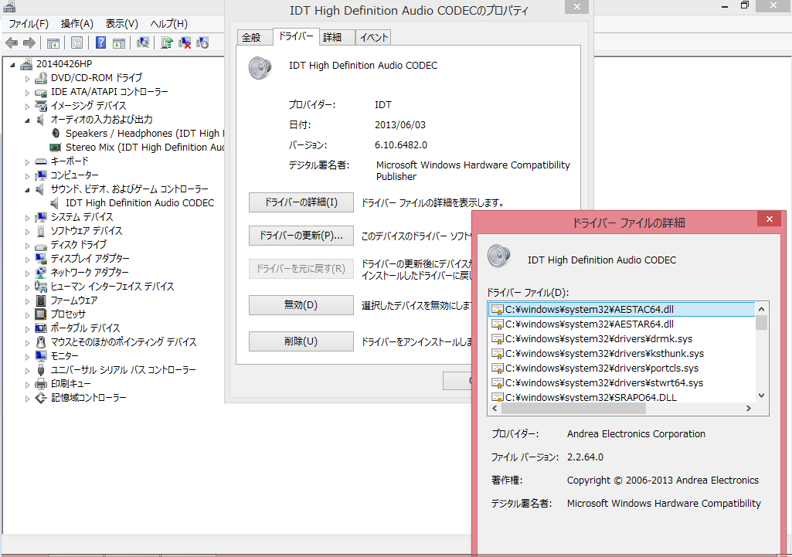Viewport: 792px width, 557px height.
Task: Collapse the 20140426HP root node
Action: (x=12, y=65)
